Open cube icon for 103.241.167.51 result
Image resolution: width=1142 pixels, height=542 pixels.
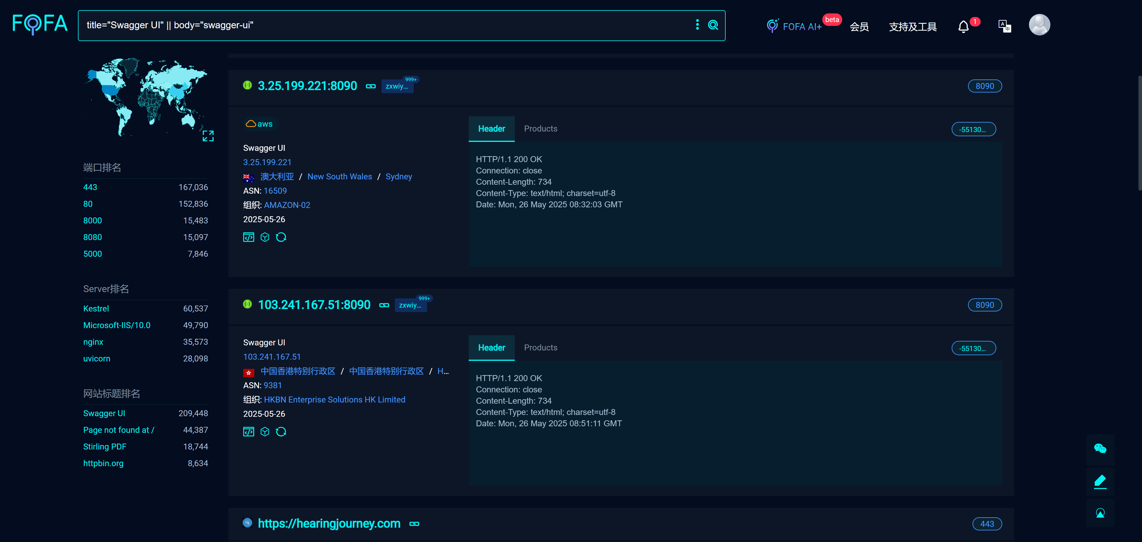[x=265, y=432]
